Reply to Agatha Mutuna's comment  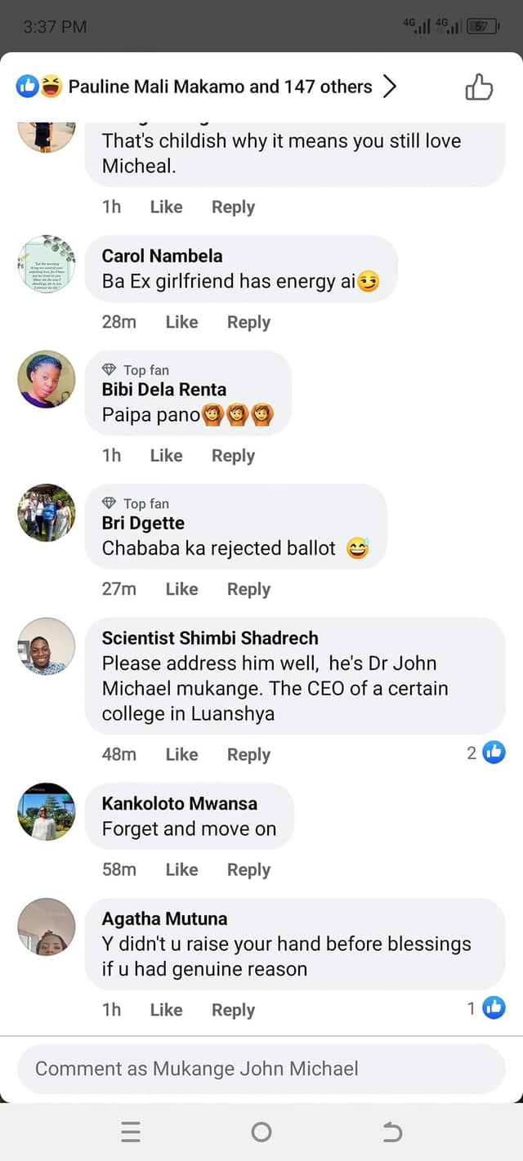pyautogui.click(x=233, y=1010)
